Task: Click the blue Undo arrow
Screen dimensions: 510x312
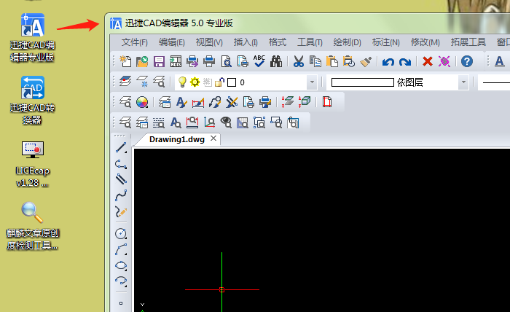Action: coord(388,61)
